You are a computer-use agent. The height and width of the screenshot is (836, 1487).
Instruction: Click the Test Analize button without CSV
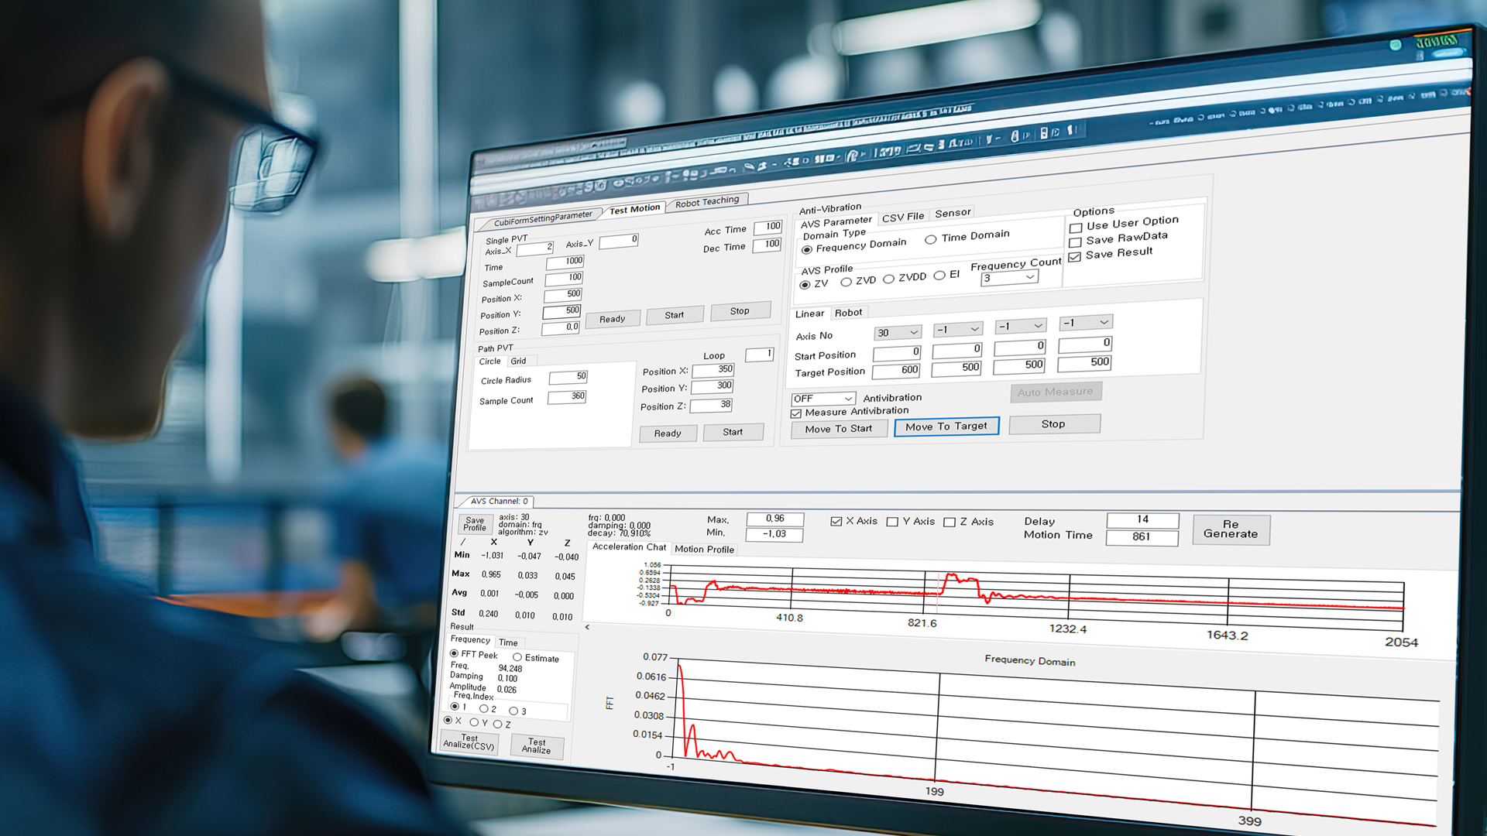536,745
